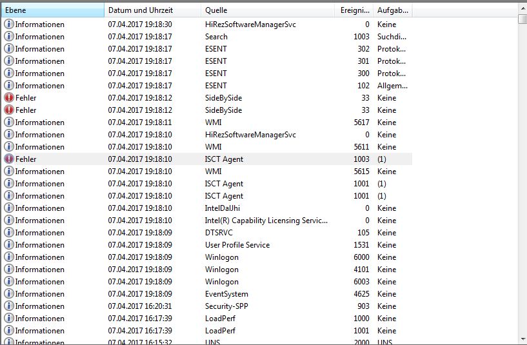Click the vertical scrollbar thumb at top
Viewport: 527px width, 345px height.
[522, 19]
